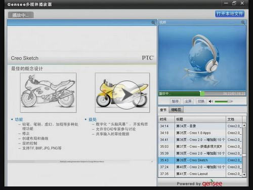This screenshot has height=190, width=253.
Task: Click the play overlay on the yellow motorcycle image
Action: pos(126,95)
